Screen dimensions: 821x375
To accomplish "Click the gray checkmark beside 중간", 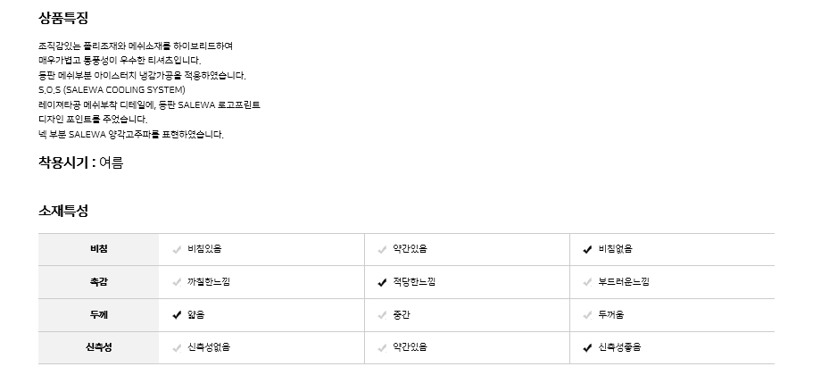I will (382, 315).
